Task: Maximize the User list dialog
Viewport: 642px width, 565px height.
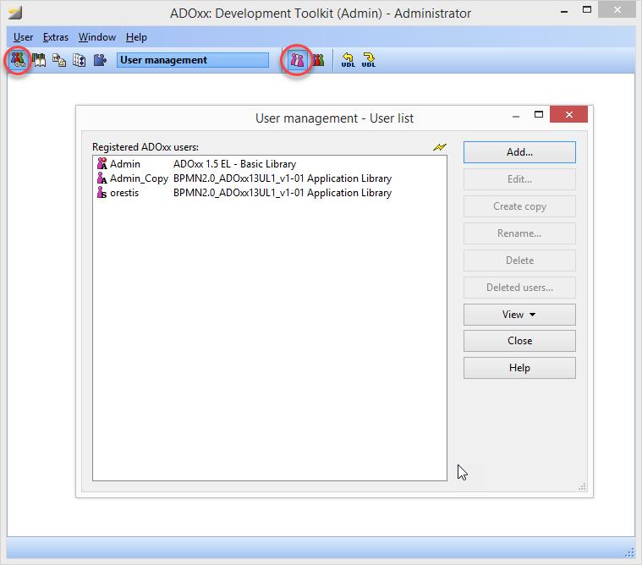Action: pyautogui.click(x=539, y=115)
